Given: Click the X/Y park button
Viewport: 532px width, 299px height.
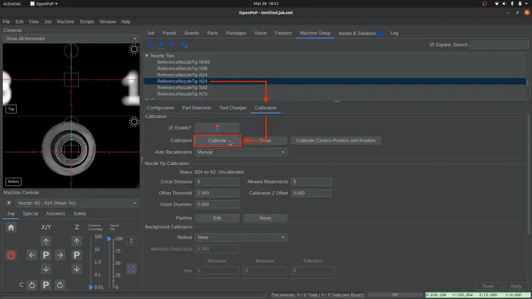Looking at the screenshot, I should 46,255.
